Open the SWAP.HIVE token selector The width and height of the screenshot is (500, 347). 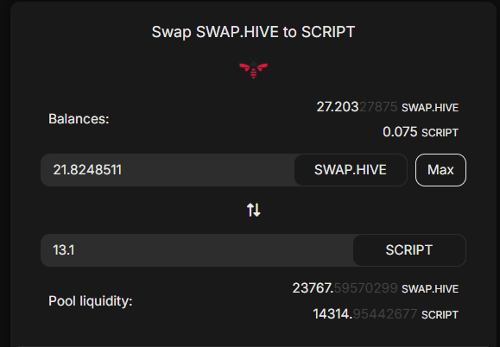point(350,170)
